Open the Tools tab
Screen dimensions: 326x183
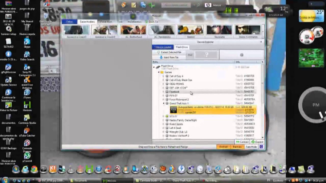tap(120, 22)
